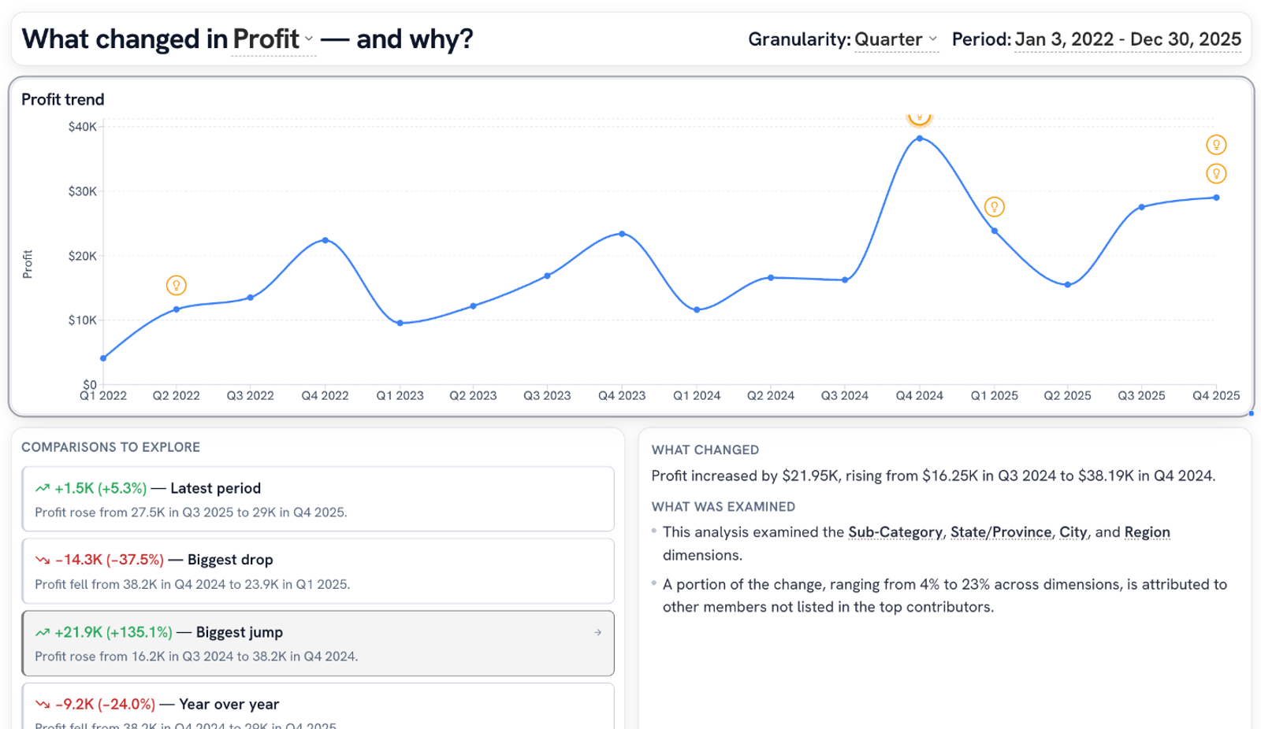Click the Q3 2025 data point on chart
Image resolution: width=1261 pixels, height=729 pixels.
point(1142,207)
